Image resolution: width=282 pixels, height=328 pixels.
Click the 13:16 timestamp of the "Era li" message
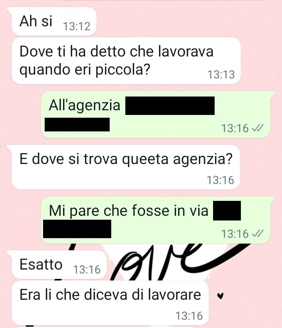coord(189,316)
